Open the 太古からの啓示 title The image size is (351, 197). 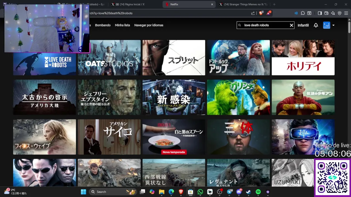coord(44,97)
